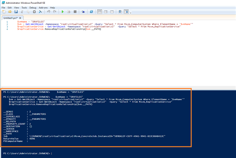Open the Add-ons menu

(43, 8)
